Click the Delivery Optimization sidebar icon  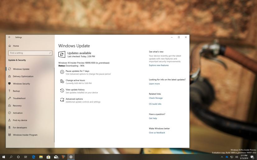coord(10,76)
